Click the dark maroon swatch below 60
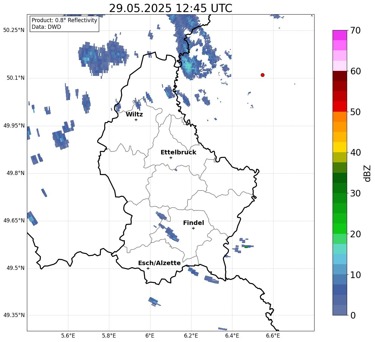 point(340,76)
